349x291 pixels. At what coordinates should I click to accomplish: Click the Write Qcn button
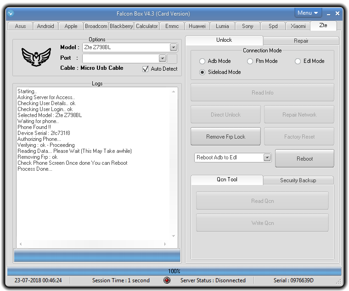click(x=262, y=223)
